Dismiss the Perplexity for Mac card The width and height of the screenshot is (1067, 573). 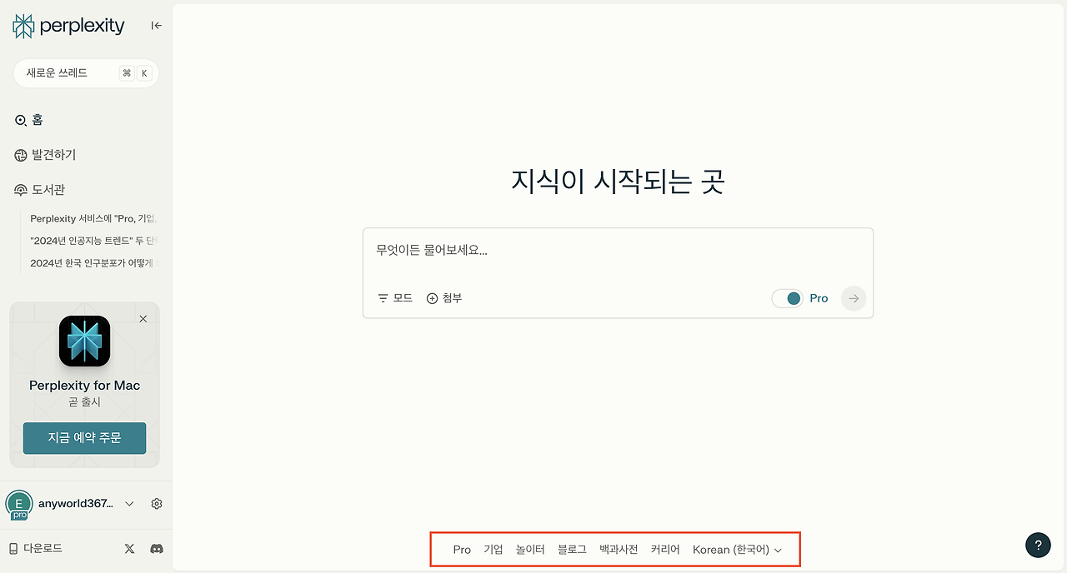[x=143, y=319]
